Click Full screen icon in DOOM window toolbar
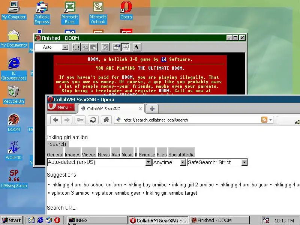The height and width of the screenshot is (225, 300). [105, 47]
